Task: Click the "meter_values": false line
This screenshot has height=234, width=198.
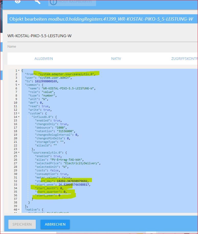Action: pos(53,177)
